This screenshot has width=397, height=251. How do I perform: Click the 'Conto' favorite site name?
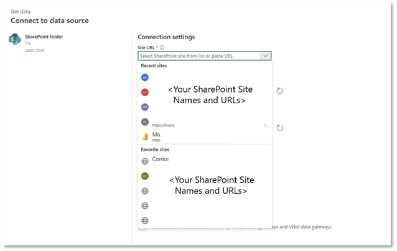pos(161,159)
